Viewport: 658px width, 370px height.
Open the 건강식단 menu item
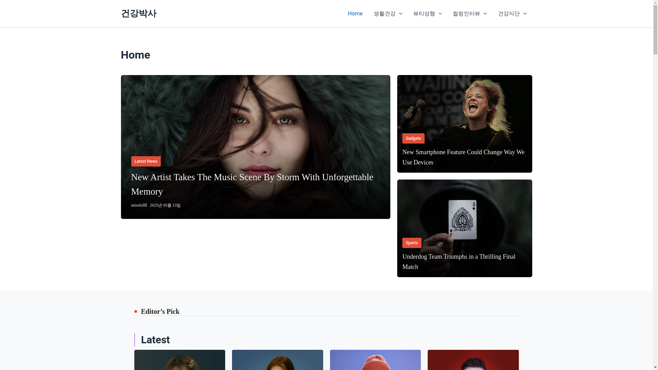509,14
